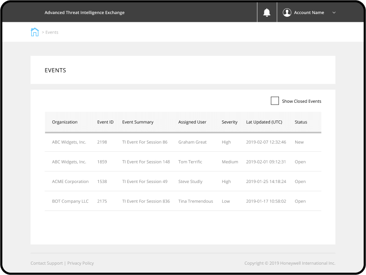The image size is (366, 275).
Task: Click the account avatar icon
Action: pos(287,13)
